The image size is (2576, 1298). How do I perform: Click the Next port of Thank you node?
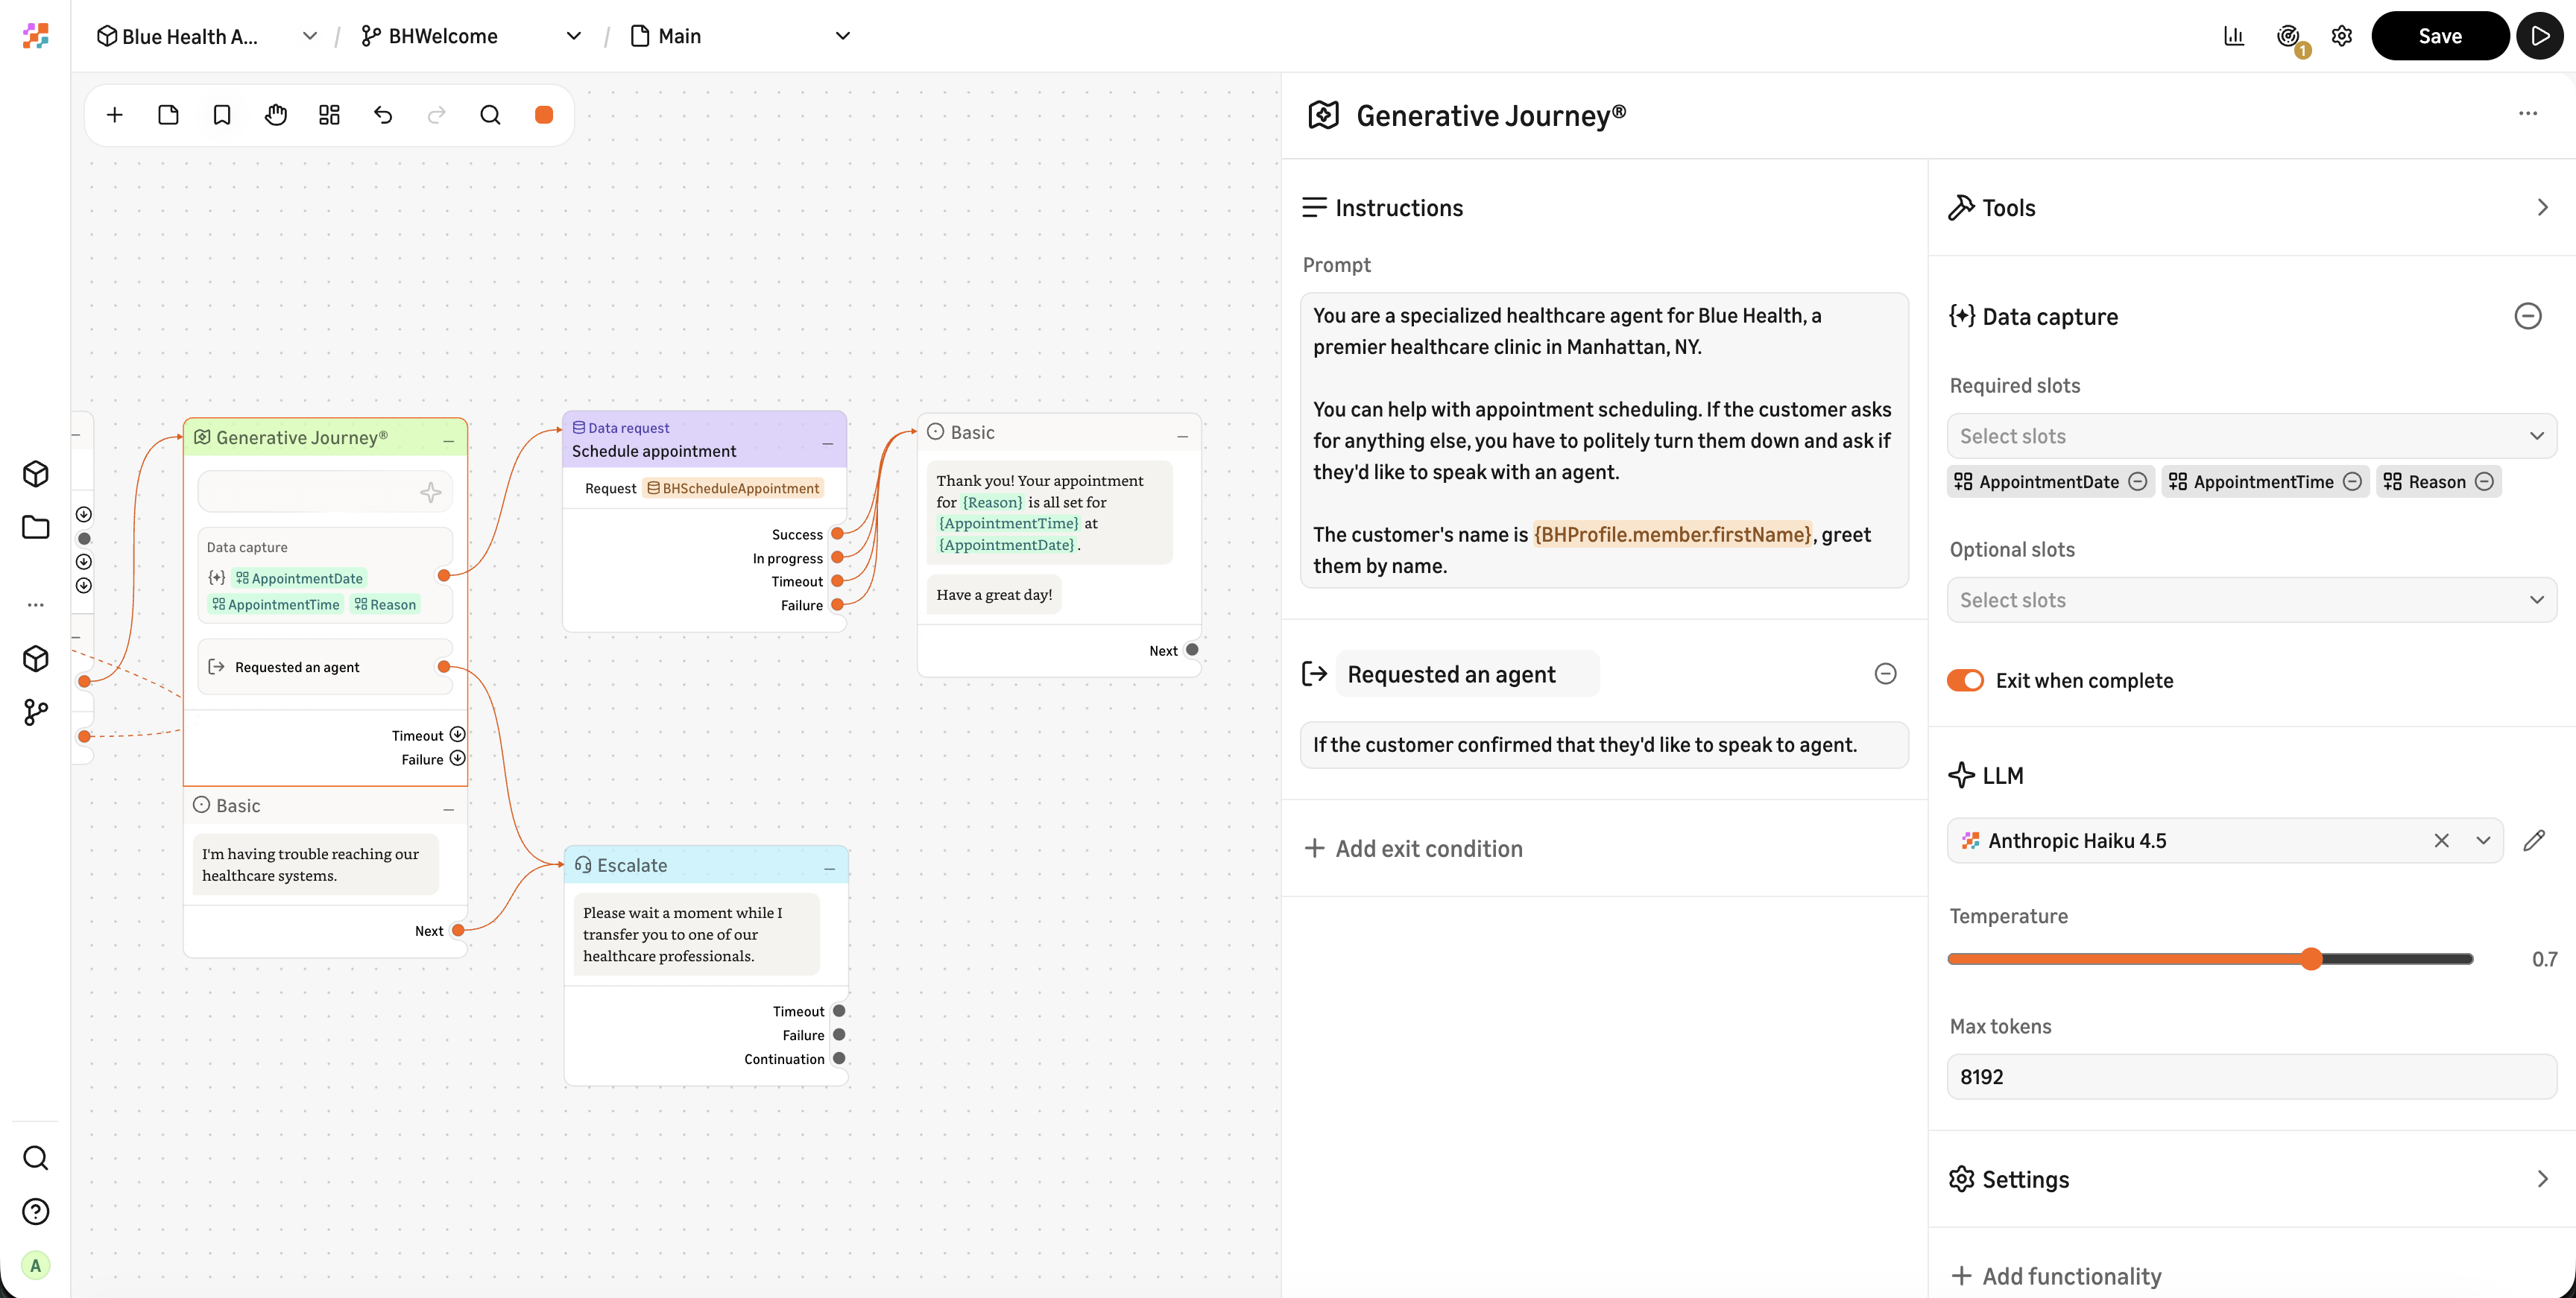[1192, 650]
